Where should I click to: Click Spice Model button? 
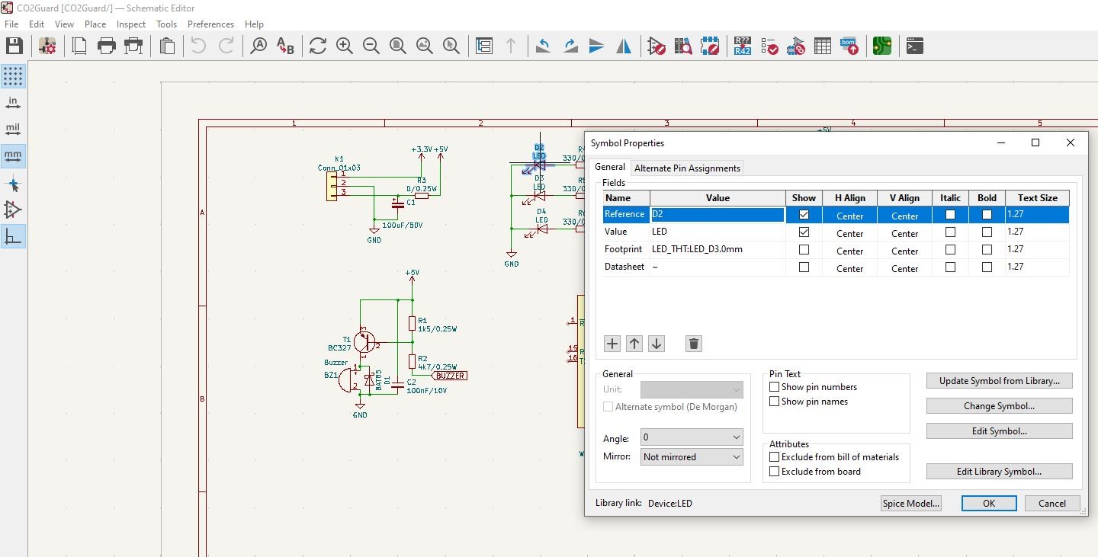pyautogui.click(x=910, y=504)
